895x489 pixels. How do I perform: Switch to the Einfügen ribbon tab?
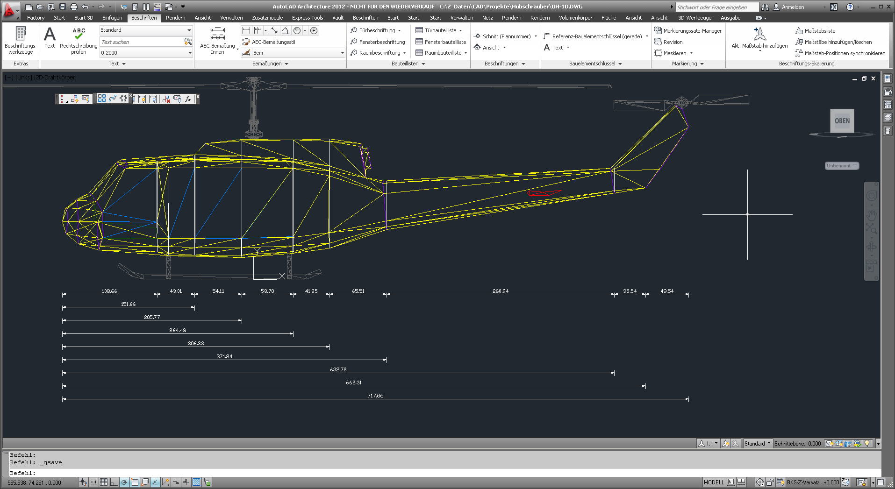point(112,18)
